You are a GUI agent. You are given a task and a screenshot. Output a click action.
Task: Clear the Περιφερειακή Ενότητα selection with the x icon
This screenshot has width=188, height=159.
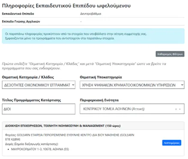(x=176, y=109)
